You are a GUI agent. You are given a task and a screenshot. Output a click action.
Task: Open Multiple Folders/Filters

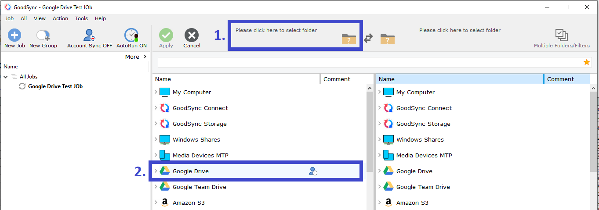[561, 36]
